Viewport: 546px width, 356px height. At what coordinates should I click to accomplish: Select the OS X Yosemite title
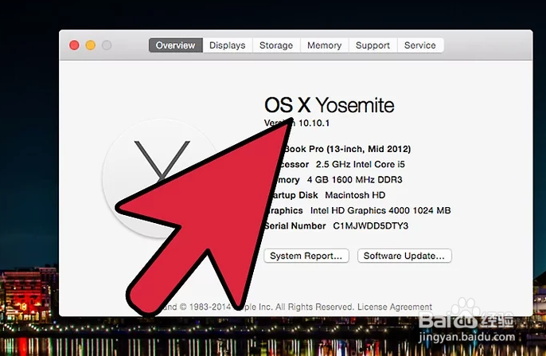329,105
